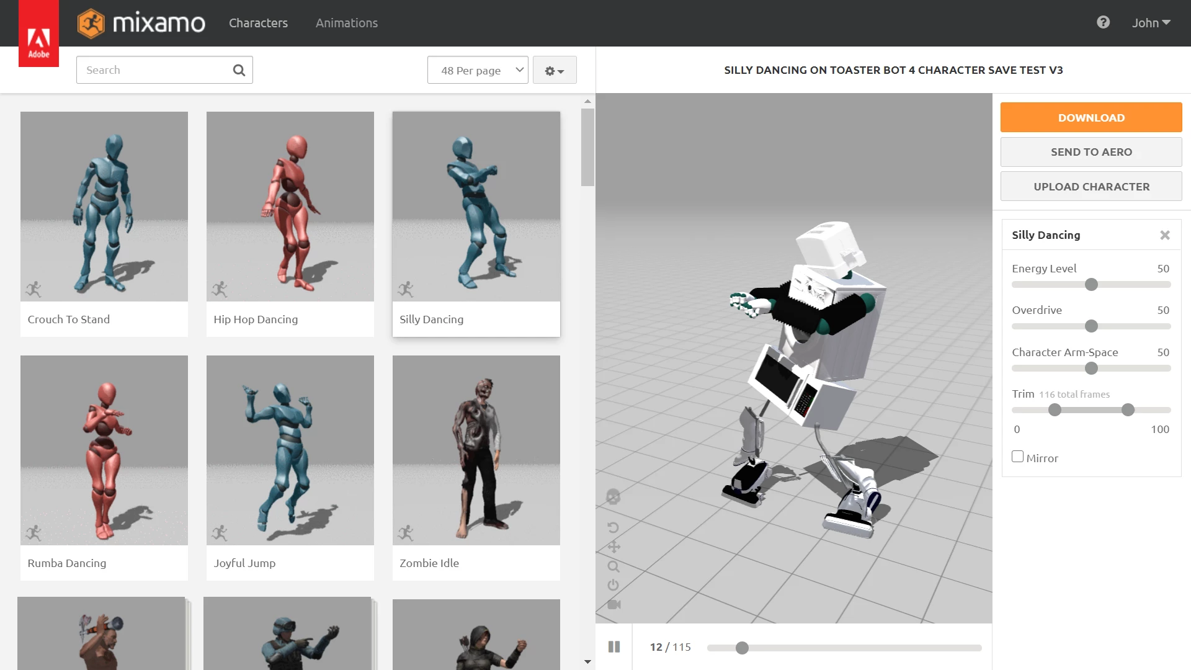The height and width of the screenshot is (670, 1191).
Task: Open the 48 Per page dropdown
Action: (x=477, y=70)
